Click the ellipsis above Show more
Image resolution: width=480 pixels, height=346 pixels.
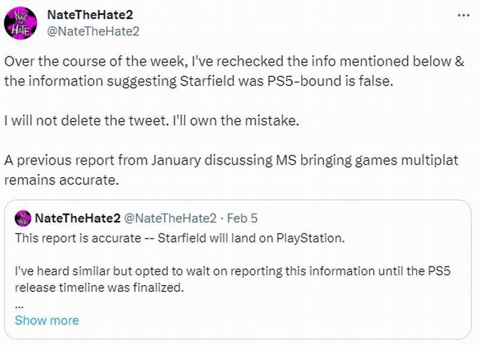coord(19,304)
